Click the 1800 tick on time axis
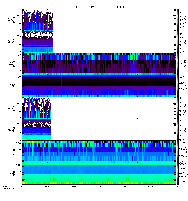 (x=22, y=187)
